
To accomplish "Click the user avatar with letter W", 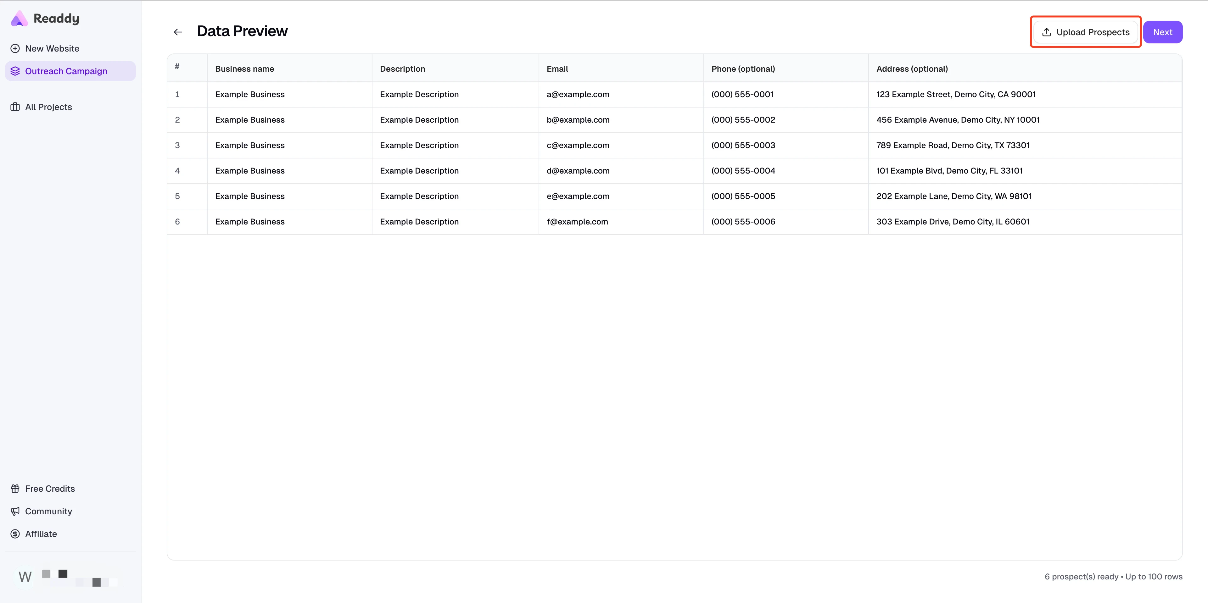I will (x=25, y=576).
